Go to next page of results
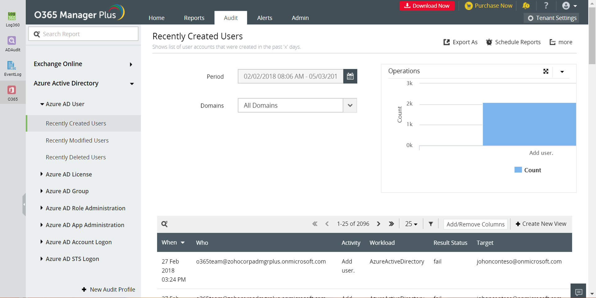Screen dimensions: 596x298 point(378,224)
